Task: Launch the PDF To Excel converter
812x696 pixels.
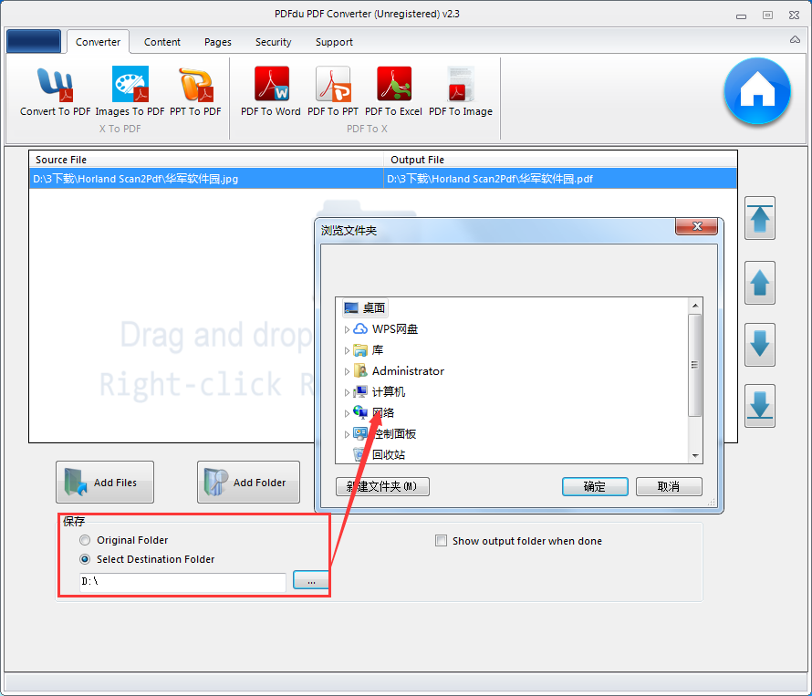Action: click(x=393, y=92)
